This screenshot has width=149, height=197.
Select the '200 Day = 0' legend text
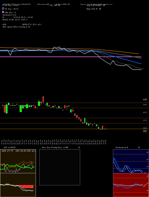(10, 13)
